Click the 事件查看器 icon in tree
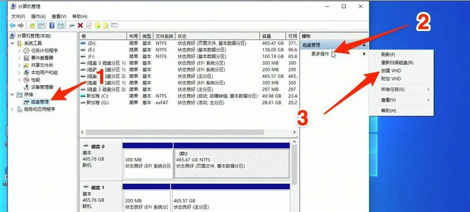 click(x=26, y=58)
